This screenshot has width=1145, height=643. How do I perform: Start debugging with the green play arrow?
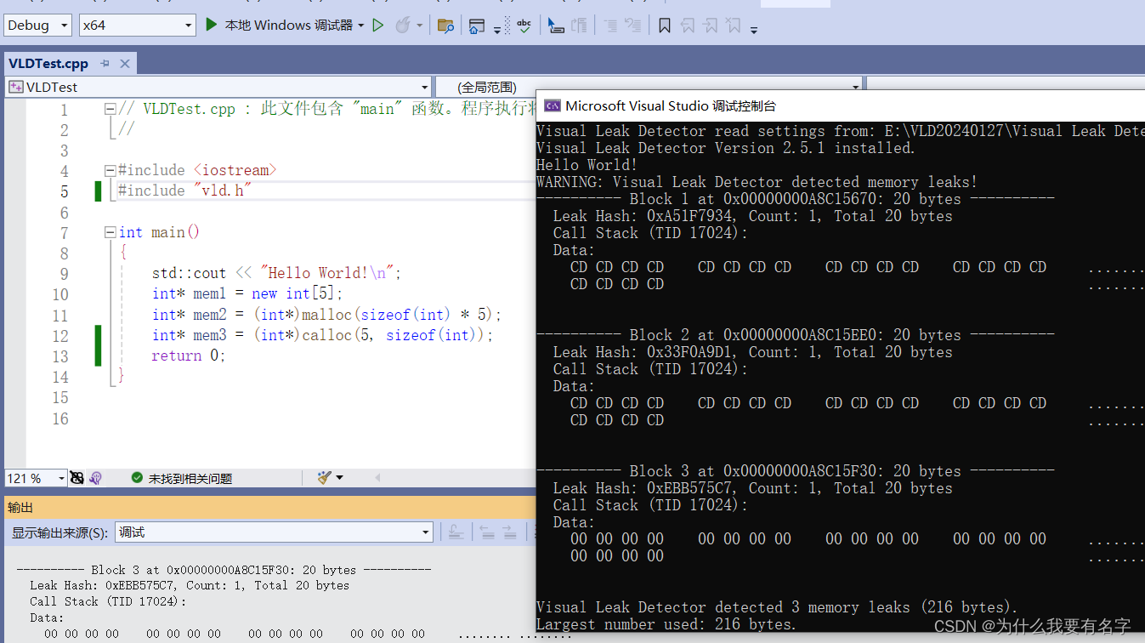pos(212,25)
